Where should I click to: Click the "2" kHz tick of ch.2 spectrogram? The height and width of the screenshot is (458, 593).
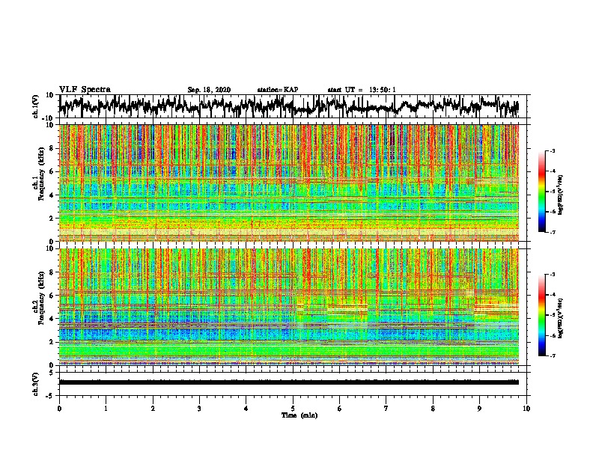[x=52, y=342]
